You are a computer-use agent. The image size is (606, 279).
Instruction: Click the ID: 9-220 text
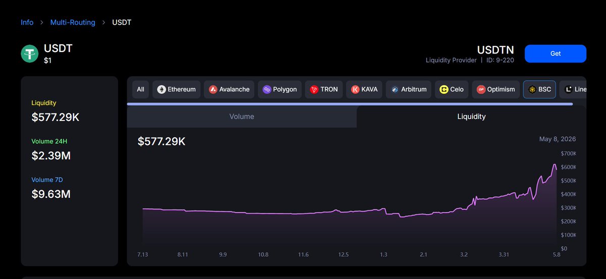[x=500, y=61]
